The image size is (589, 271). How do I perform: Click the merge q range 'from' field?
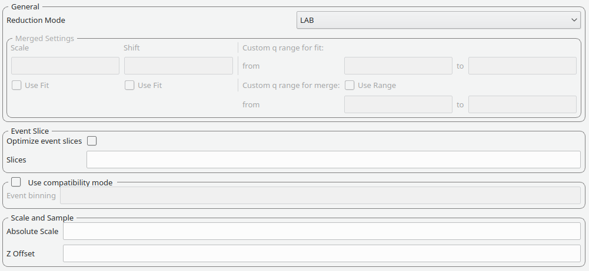[398, 104]
